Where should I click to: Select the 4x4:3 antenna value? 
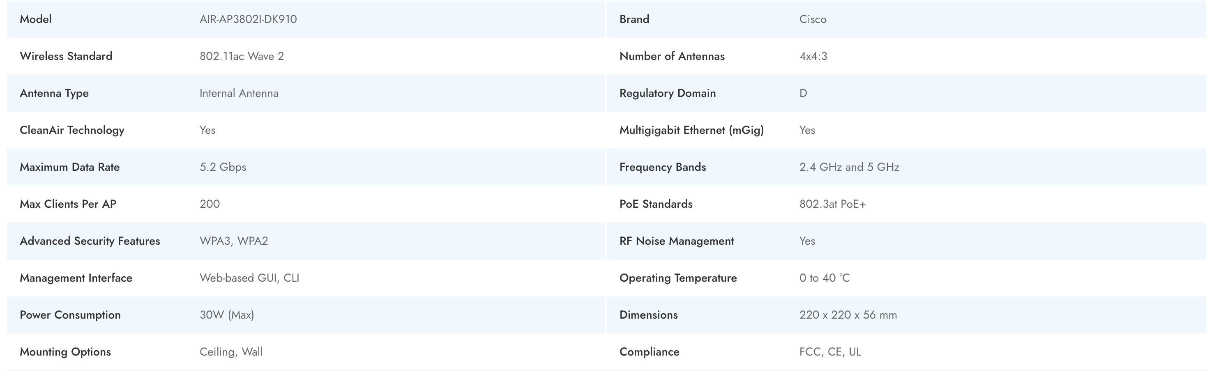tap(813, 56)
